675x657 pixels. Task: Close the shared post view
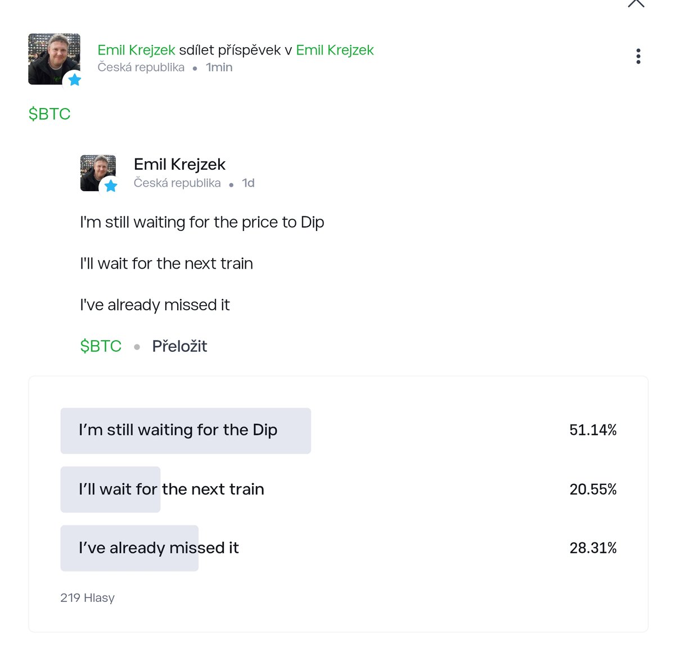coord(636,3)
